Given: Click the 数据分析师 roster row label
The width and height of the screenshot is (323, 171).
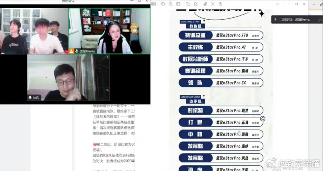Looking at the screenshot, I should click(x=195, y=59).
